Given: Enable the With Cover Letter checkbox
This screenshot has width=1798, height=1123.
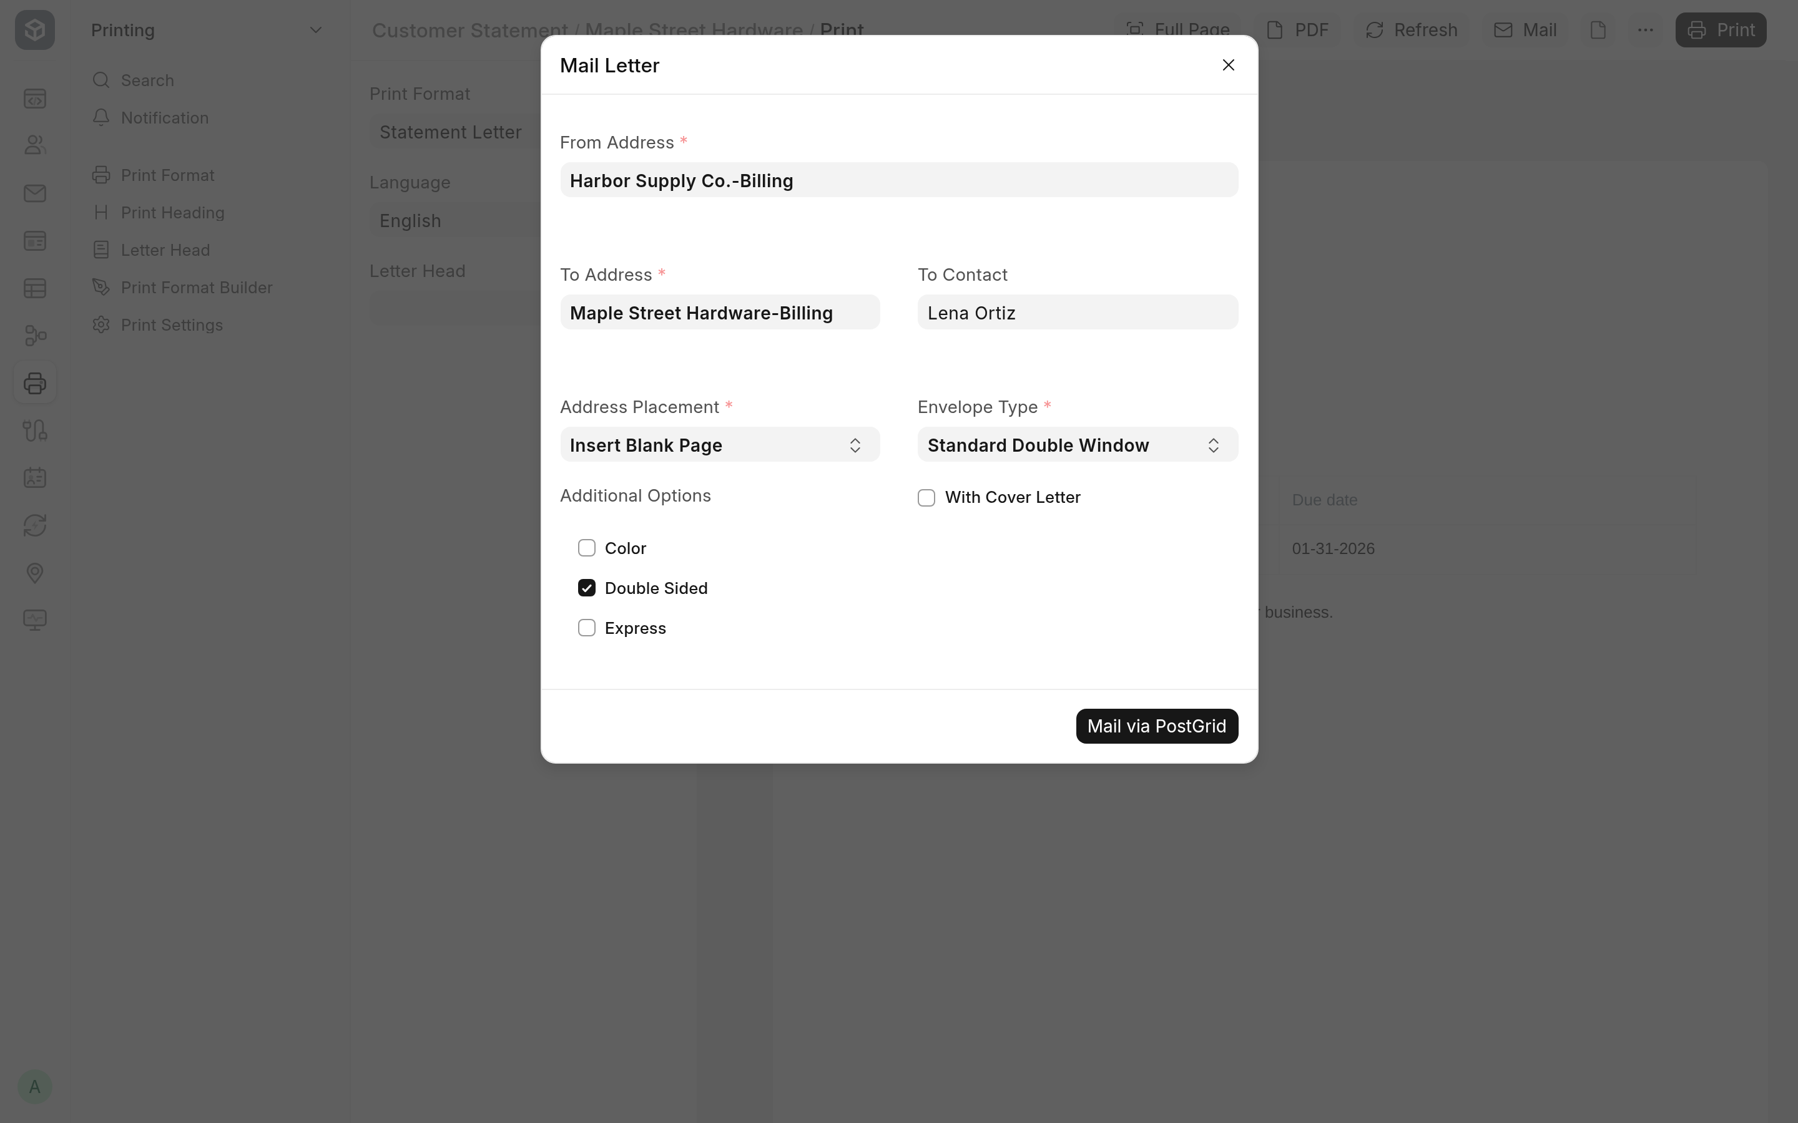Looking at the screenshot, I should coord(926,498).
